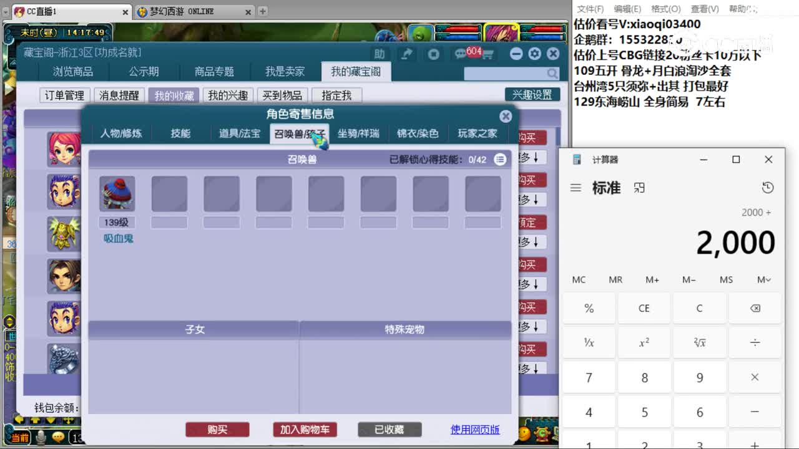Open messages bubble icon with 604 badge
Screen dimensions: 799x449
462,54
